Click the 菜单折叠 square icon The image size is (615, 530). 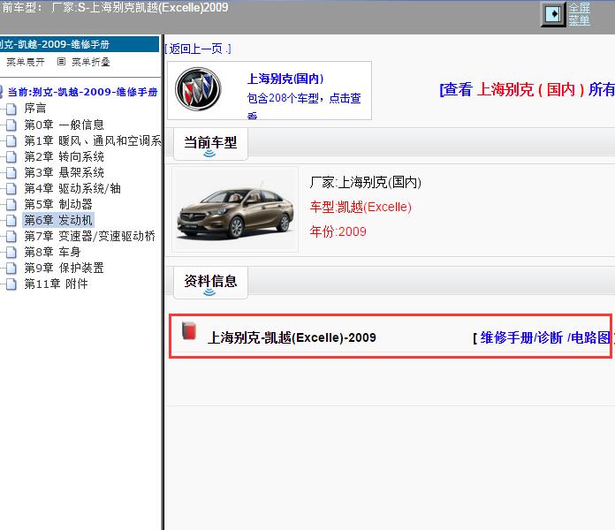coord(61,62)
